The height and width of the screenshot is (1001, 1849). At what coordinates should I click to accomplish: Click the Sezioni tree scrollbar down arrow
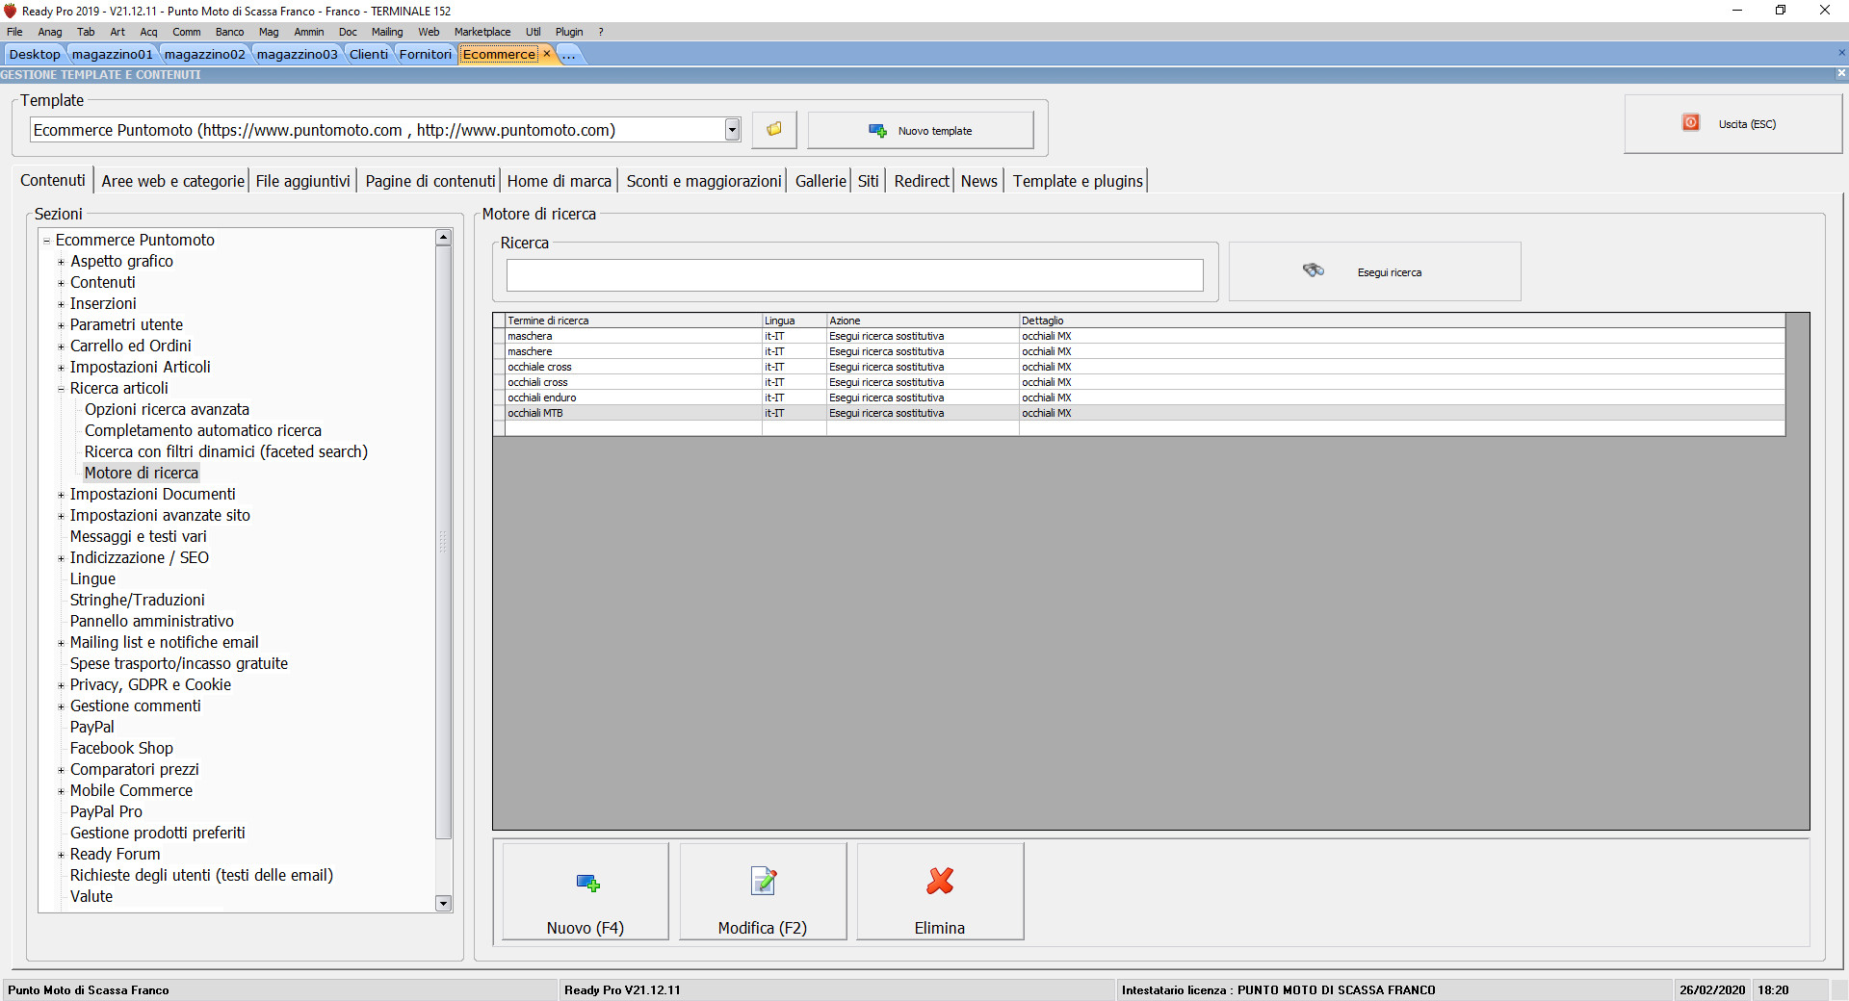(x=443, y=904)
